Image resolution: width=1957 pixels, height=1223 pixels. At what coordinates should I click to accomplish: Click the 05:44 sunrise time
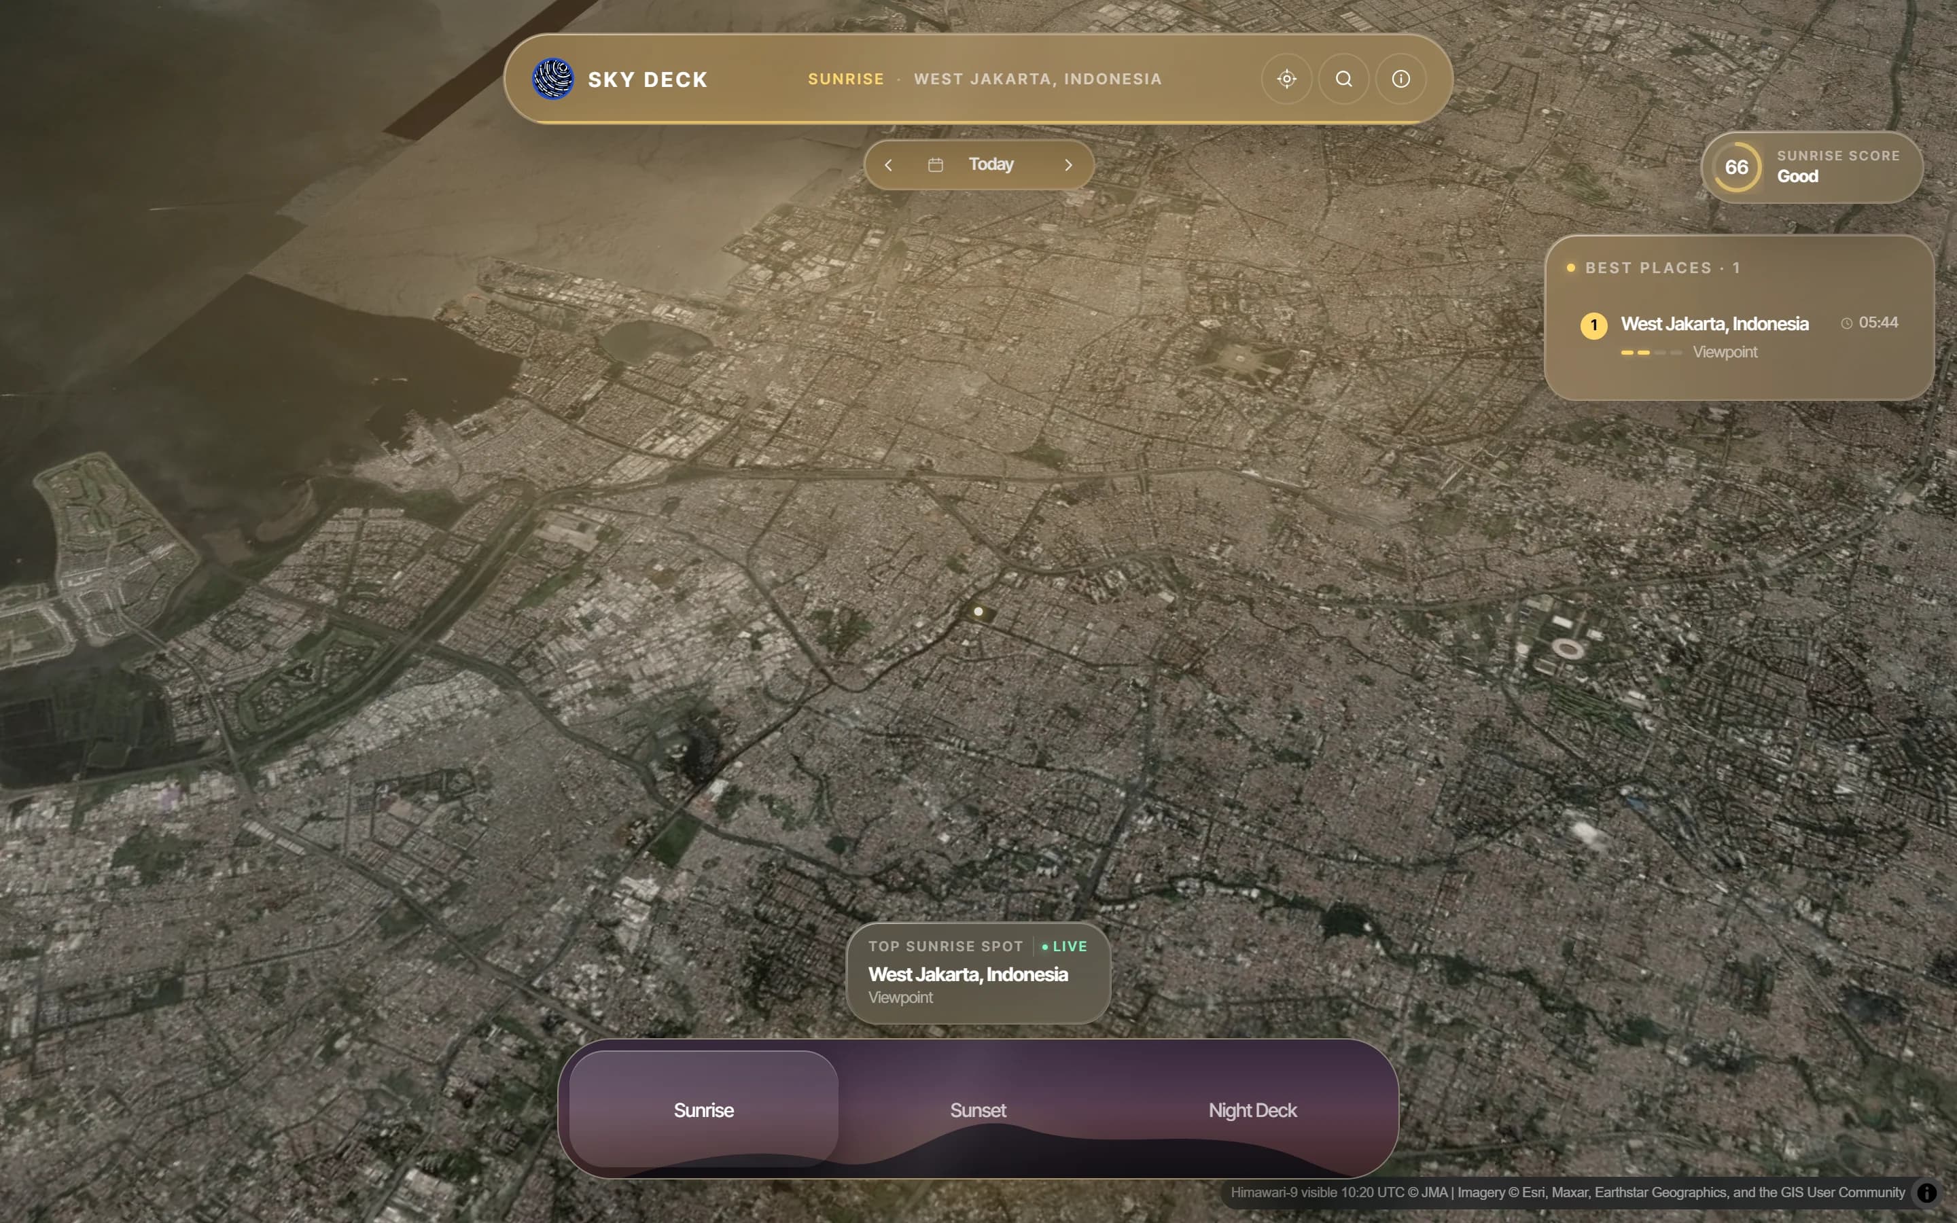coord(1869,323)
